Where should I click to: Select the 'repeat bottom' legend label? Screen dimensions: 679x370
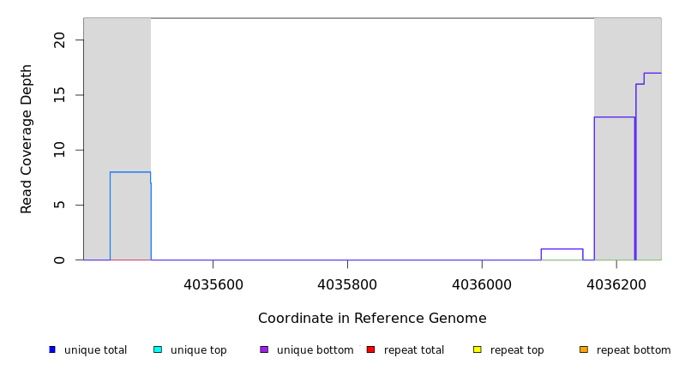tap(634, 350)
